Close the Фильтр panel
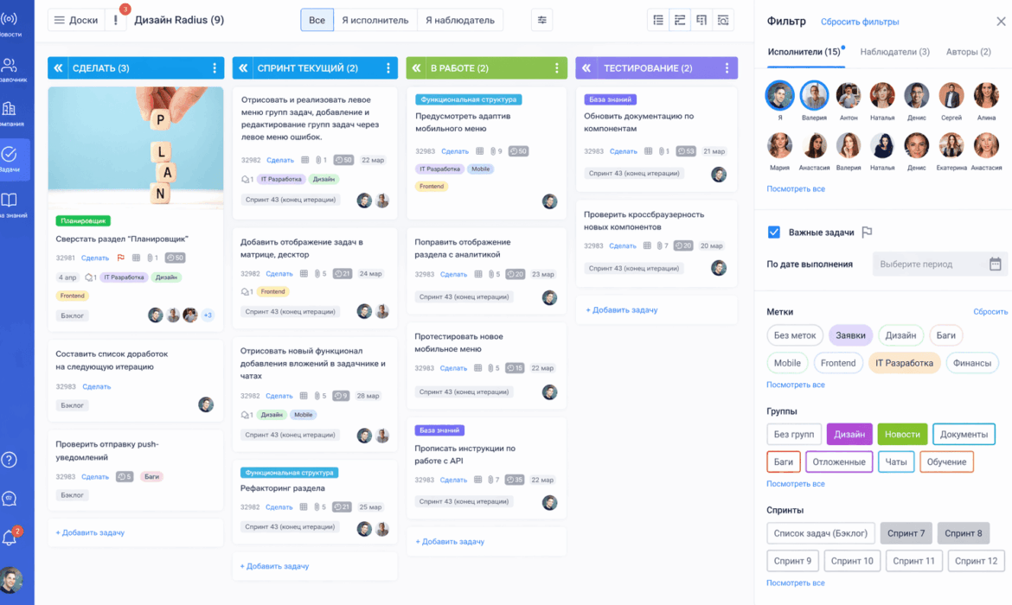This screenshot has width=1012, height=605. [x=1001, y=22]
